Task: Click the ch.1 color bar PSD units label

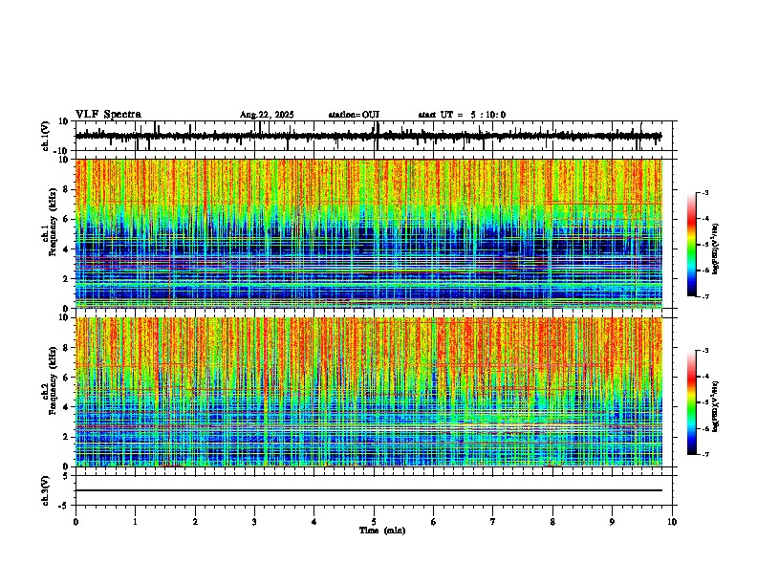Action: click(716, 249)
